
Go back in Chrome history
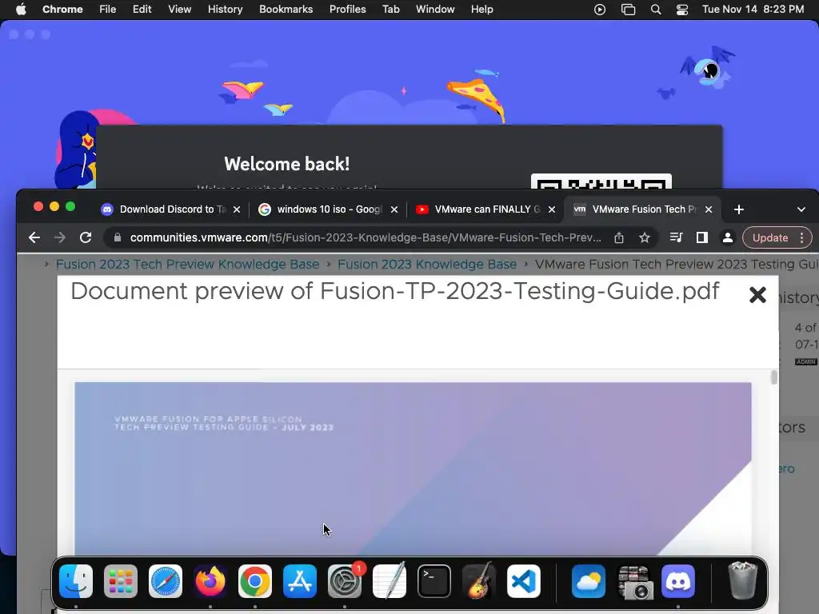point(34,237)
